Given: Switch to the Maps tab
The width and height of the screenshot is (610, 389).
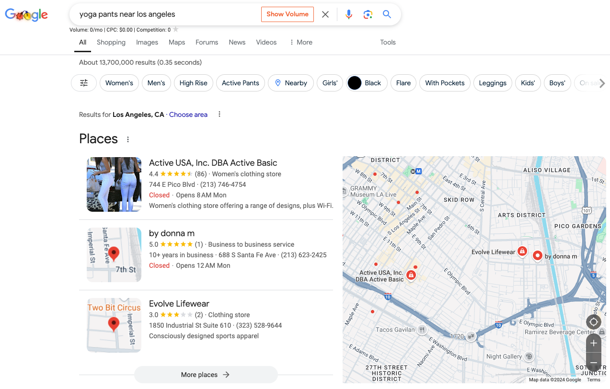Looking at the screenshot, I should coord(177,42).
